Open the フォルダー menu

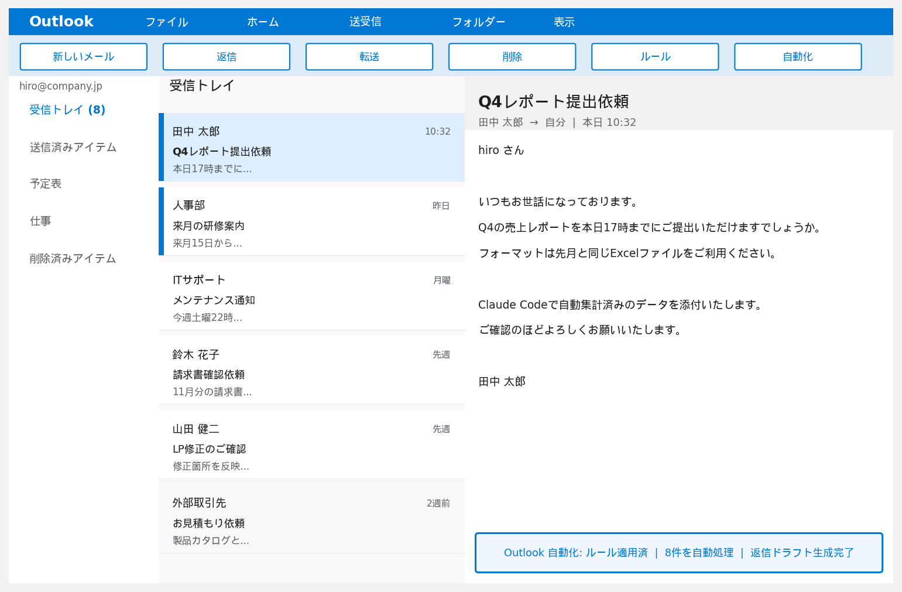(x=479, y=22)
